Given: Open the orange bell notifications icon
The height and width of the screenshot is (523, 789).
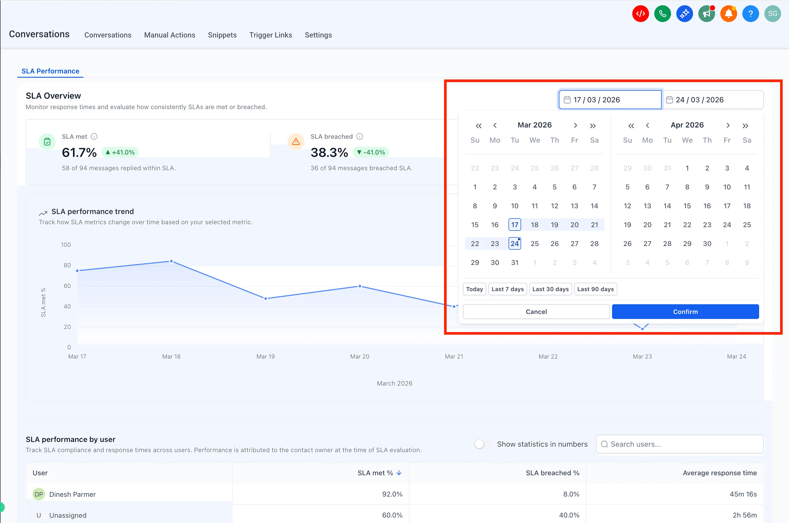Looking at the screenshot, I should pos(728,14).
